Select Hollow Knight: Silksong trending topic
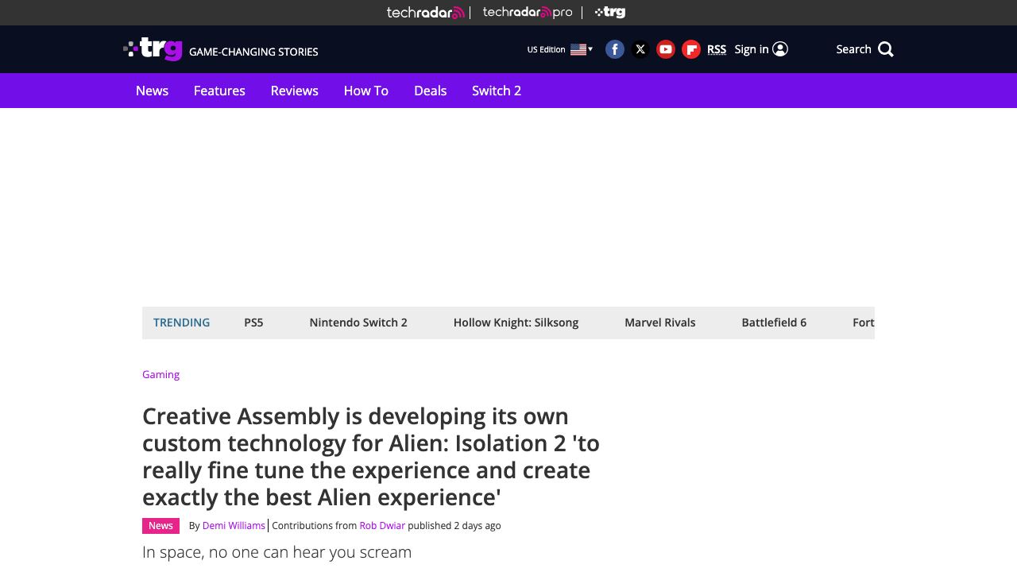 [x=516, y=323]
